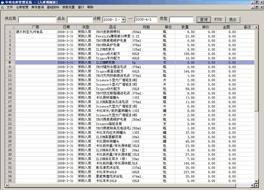Viewport: 264px width, 190px height.
Task: Click the vertical scrollbar thumb
Action: coord(256,70)
